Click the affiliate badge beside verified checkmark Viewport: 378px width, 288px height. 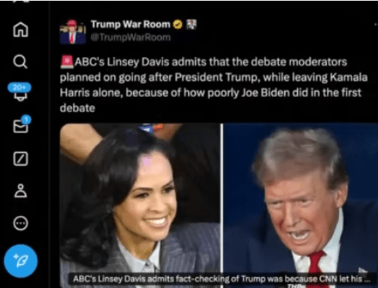pos(192,24)
